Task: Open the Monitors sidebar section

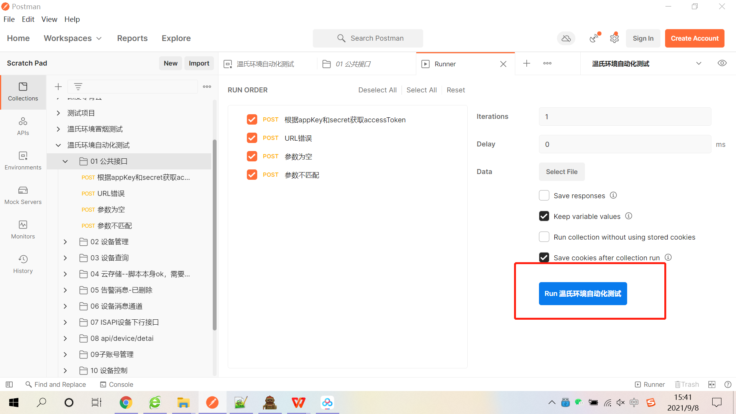Action: pos(23,230)
